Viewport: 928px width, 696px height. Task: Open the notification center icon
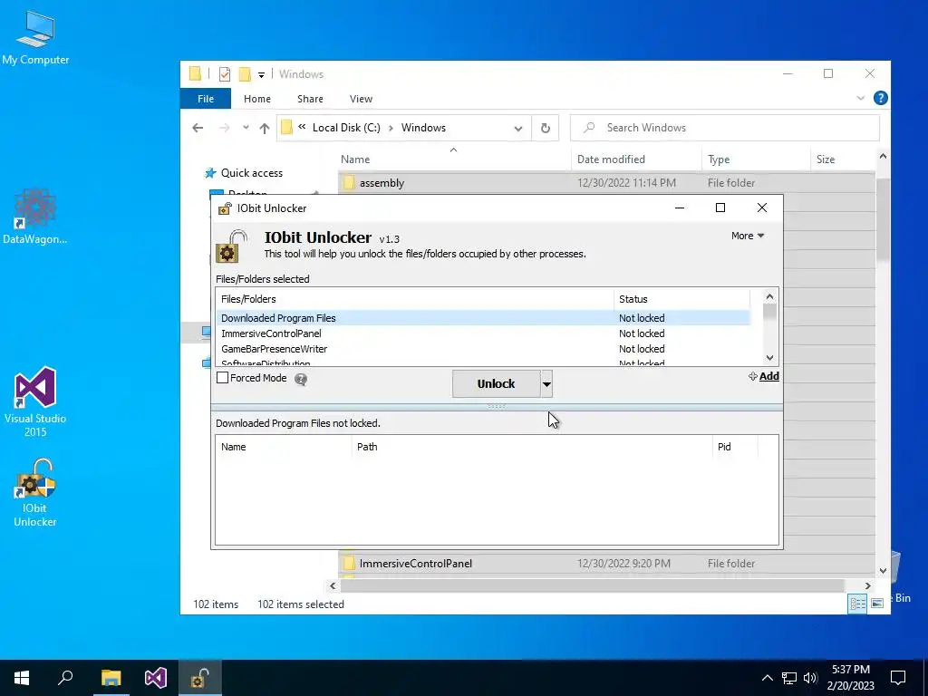(x=898, y=678)
